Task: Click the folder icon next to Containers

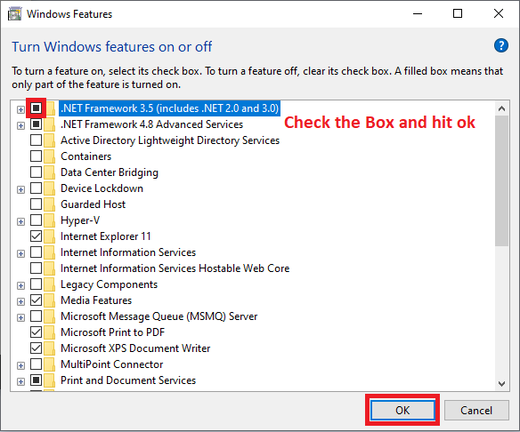Action: pos(49,156)
